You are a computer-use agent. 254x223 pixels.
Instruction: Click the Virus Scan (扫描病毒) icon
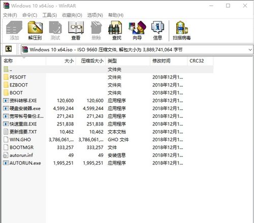(182, 27)
